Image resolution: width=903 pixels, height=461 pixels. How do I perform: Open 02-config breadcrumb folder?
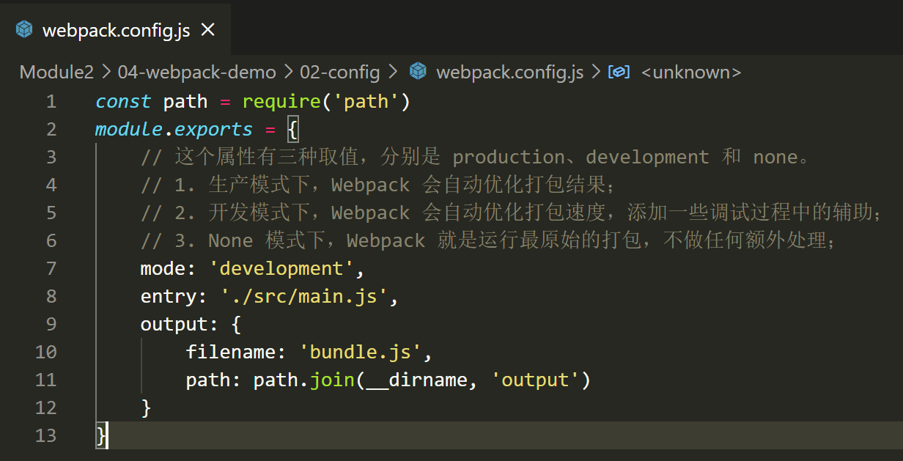pyautogui.click(x=341, y=72)
